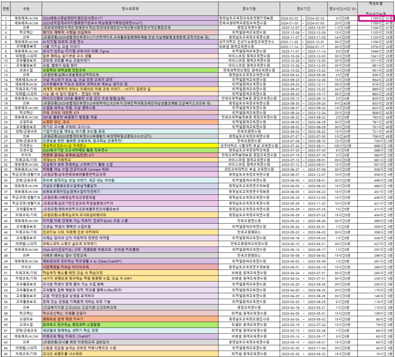Select green cell '고등학교 과학실험 안전교육'

coord(130,70)
